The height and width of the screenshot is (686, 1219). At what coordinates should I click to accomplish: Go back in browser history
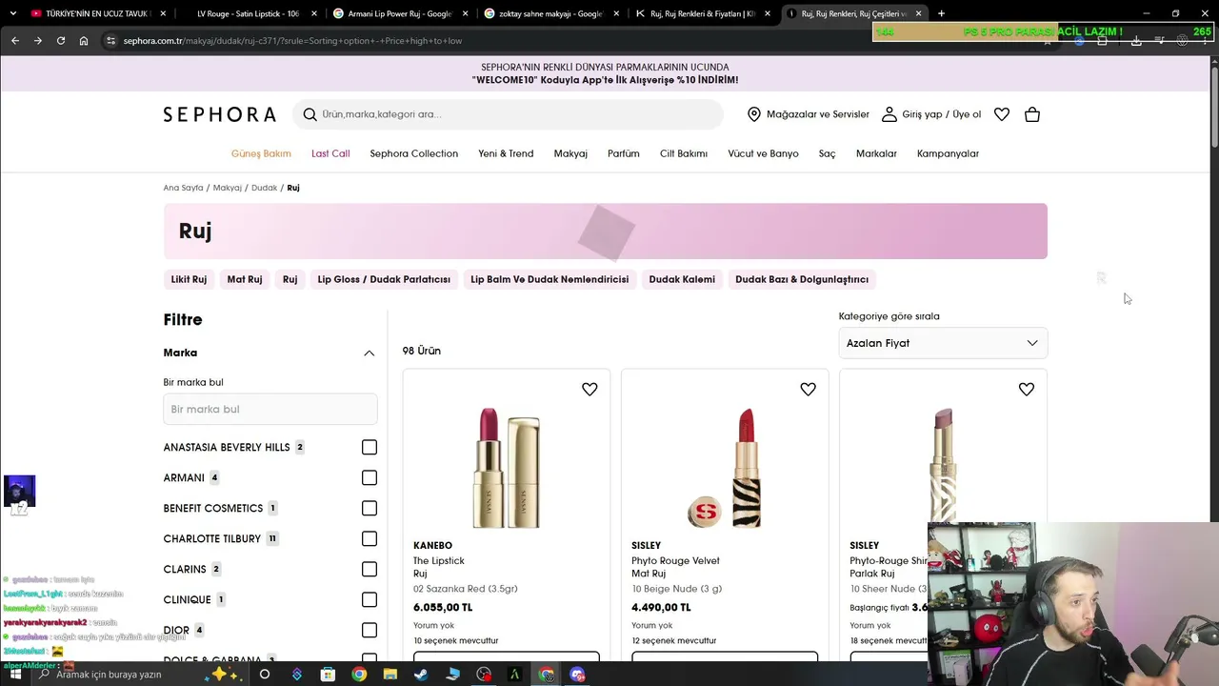[15, 41]
